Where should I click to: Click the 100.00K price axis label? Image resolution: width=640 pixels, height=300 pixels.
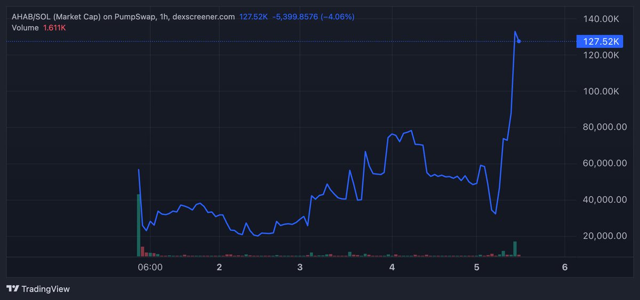point(600,91)
